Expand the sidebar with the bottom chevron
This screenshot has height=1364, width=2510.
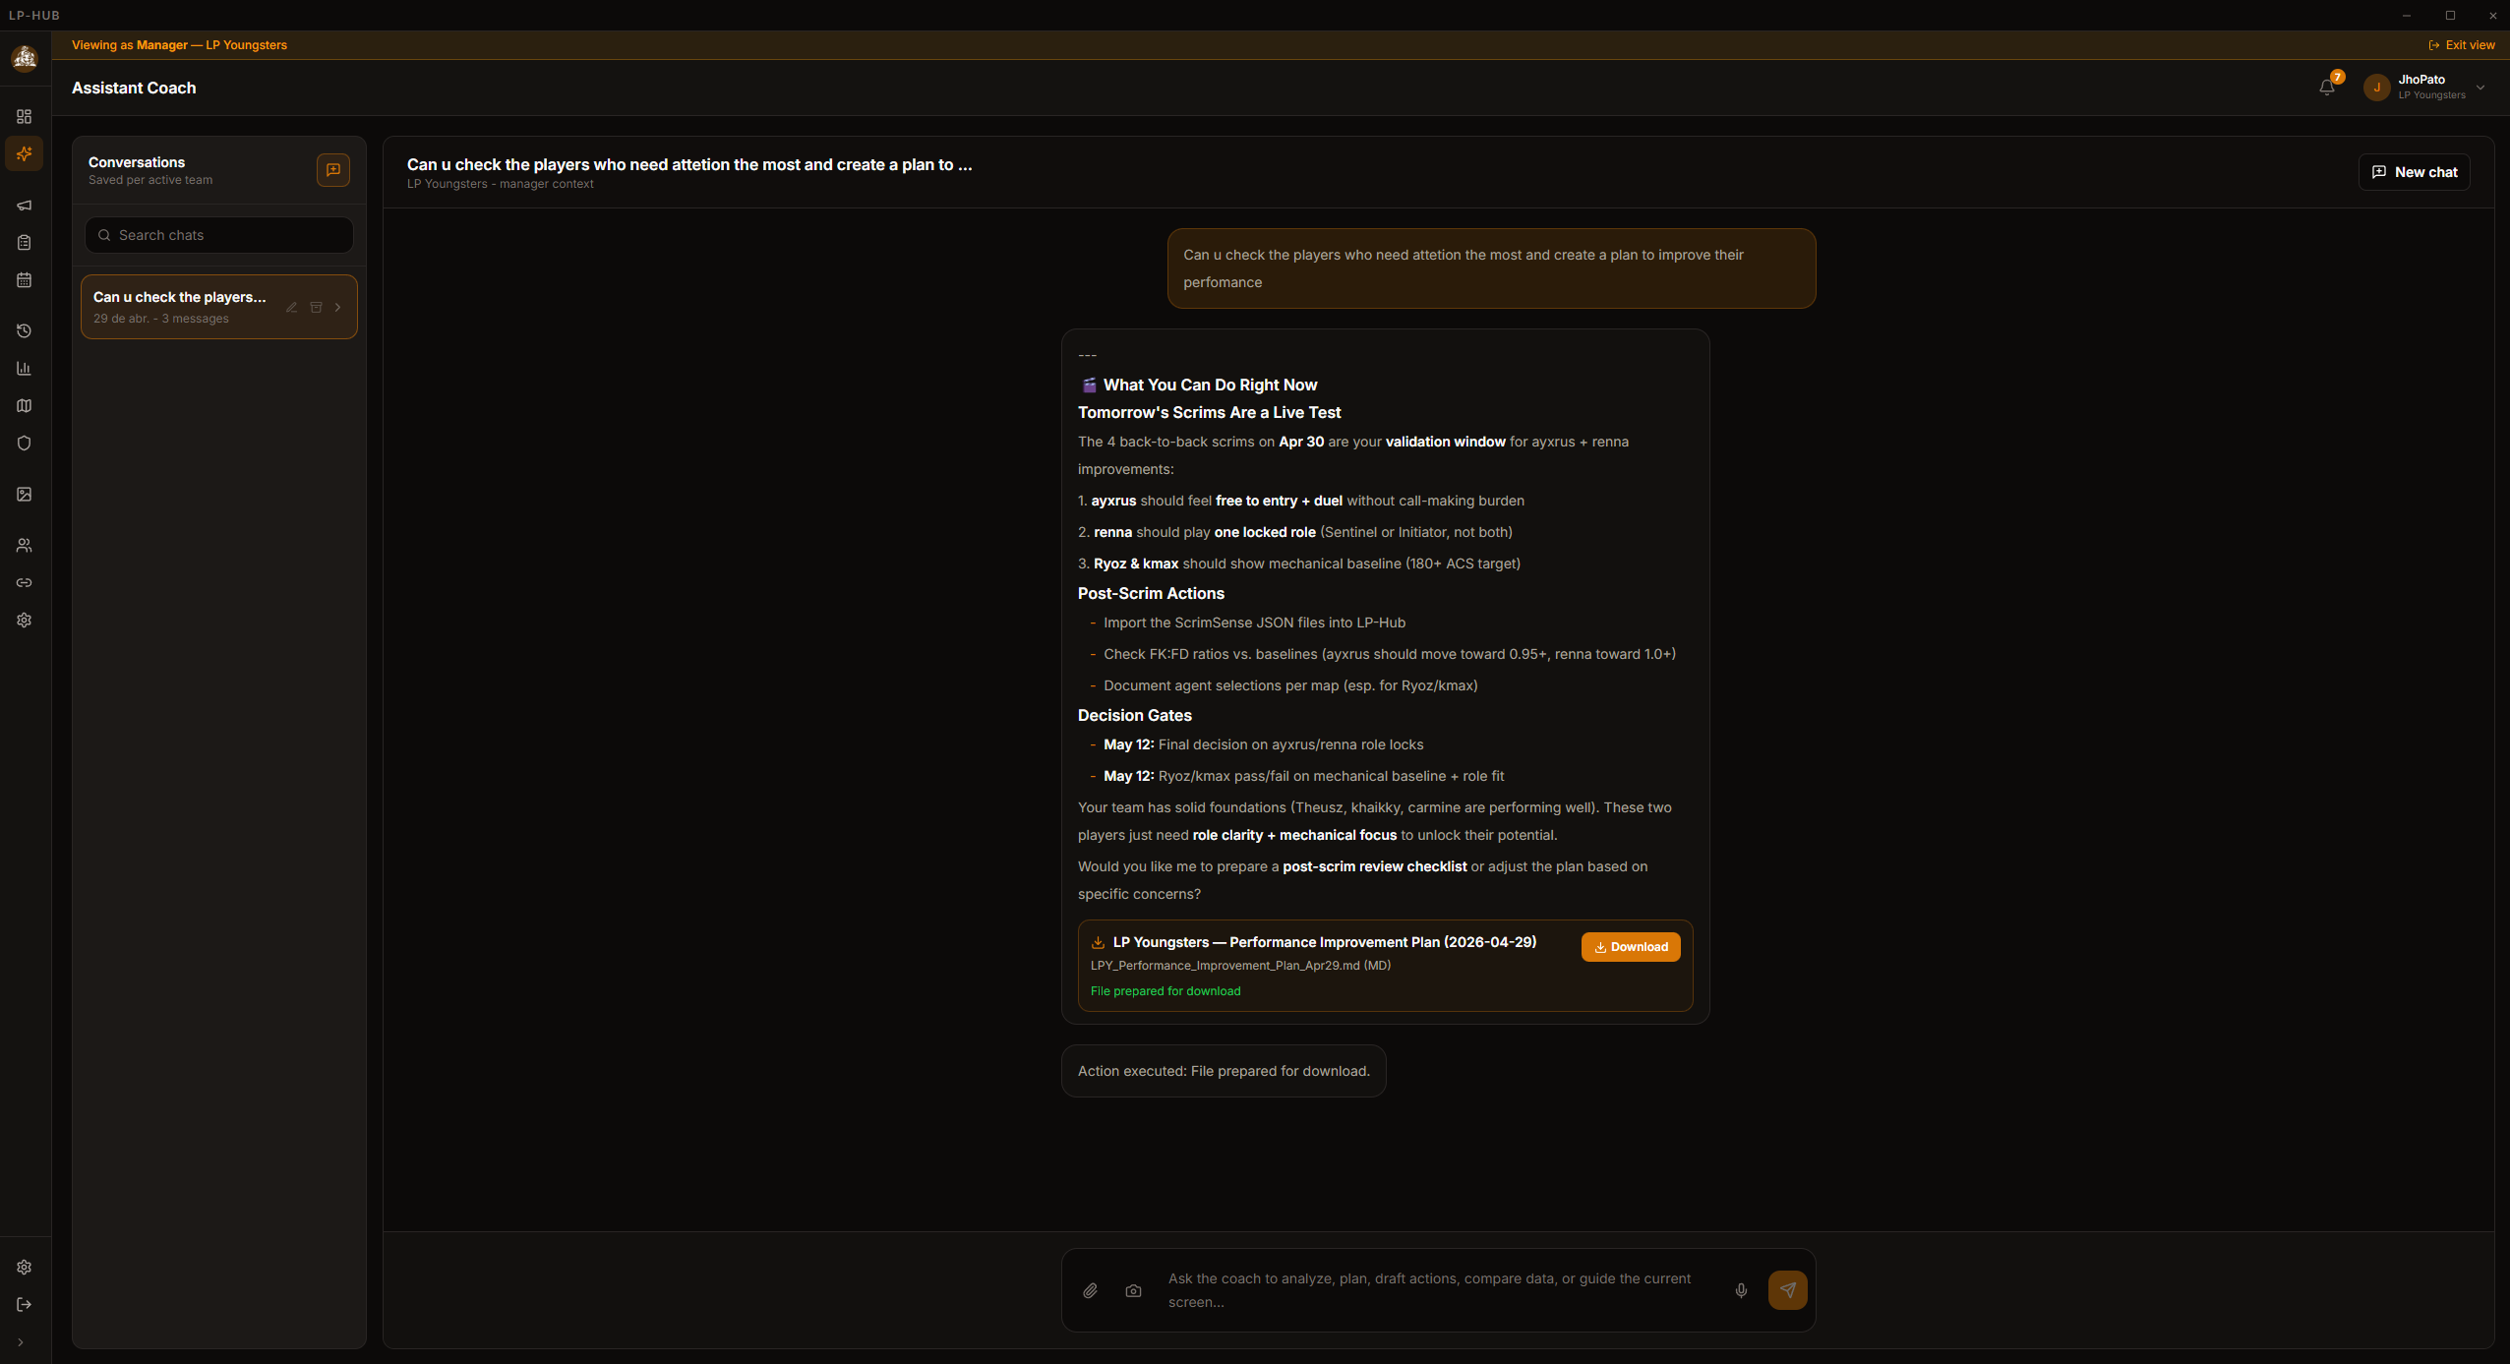[x=21, y=1342]
